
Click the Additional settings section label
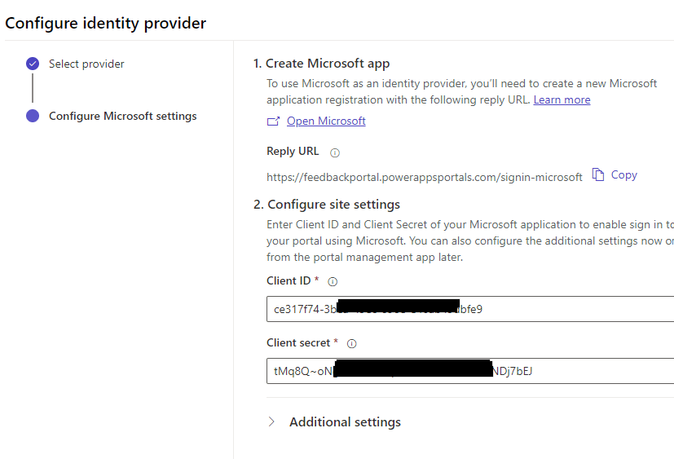[x=345, y=422]
